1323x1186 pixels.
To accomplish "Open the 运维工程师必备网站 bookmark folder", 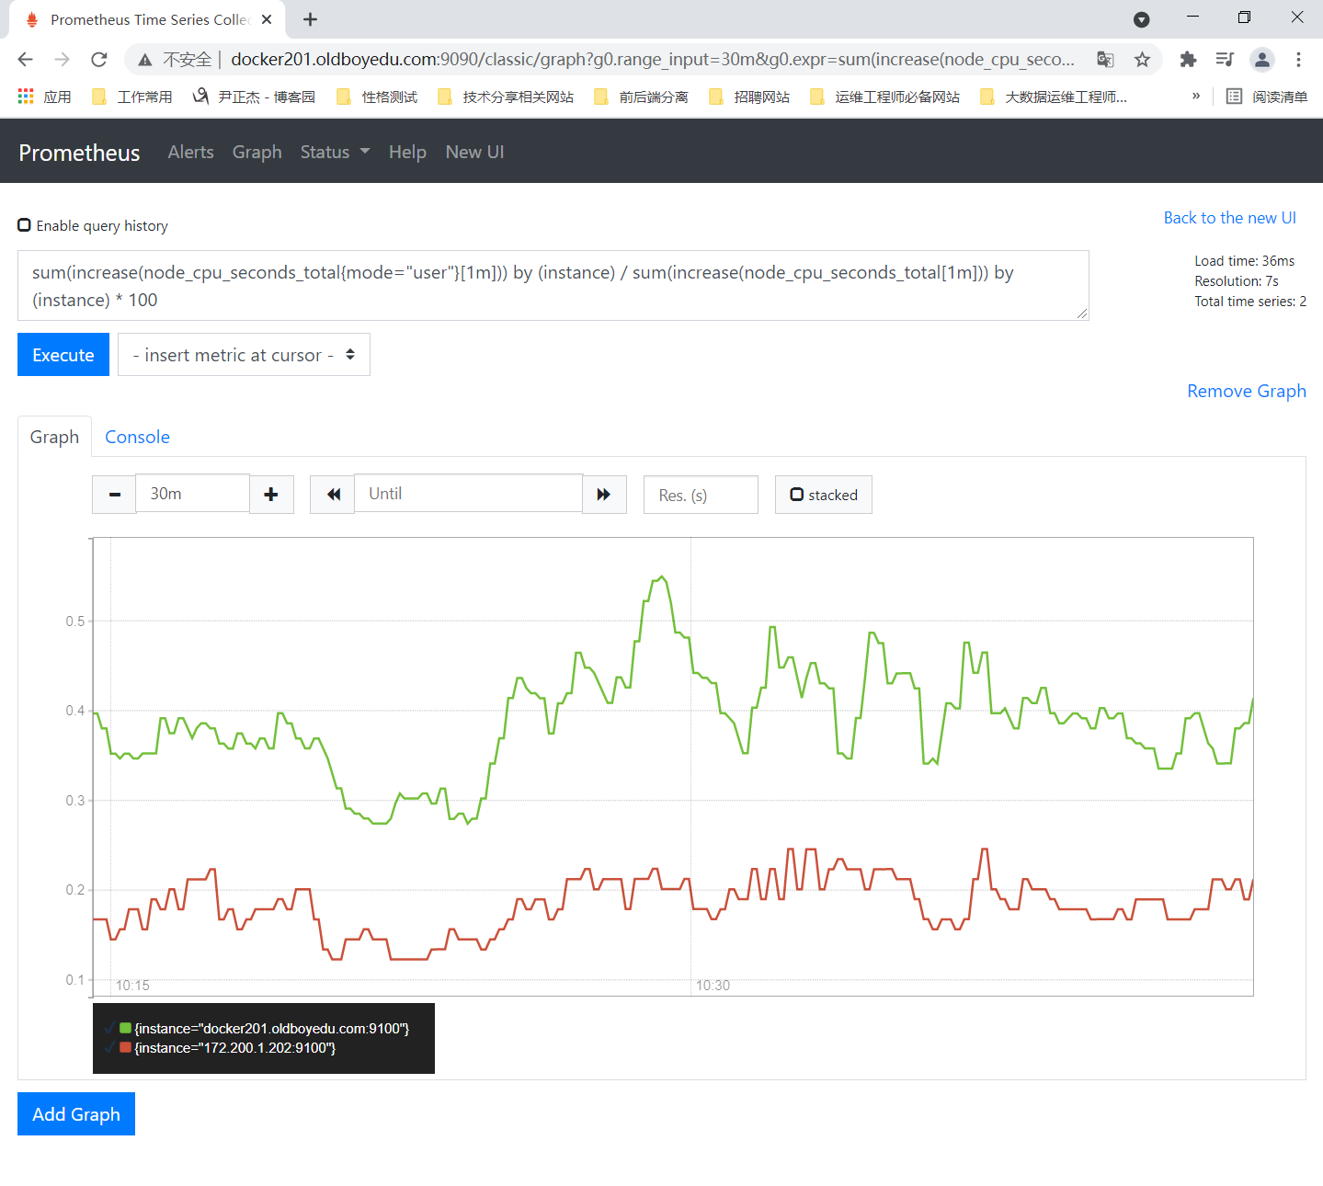I will pos(884,97).
